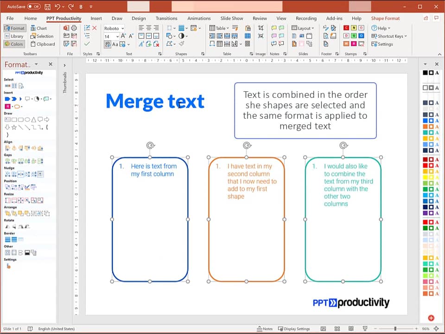Viewport: 445px width, 334px height.
Task: Open the Insert ribbon tab
Action: [x=96, y=19]
